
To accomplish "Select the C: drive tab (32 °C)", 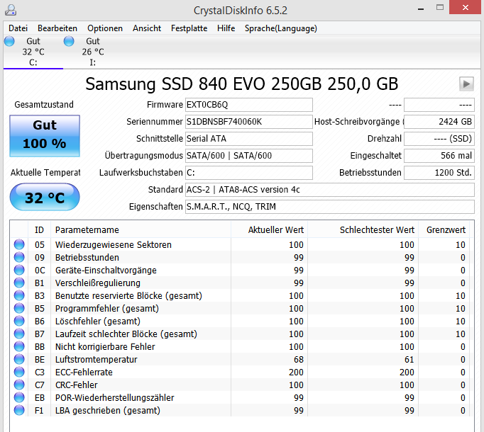I will coord(33,52).
